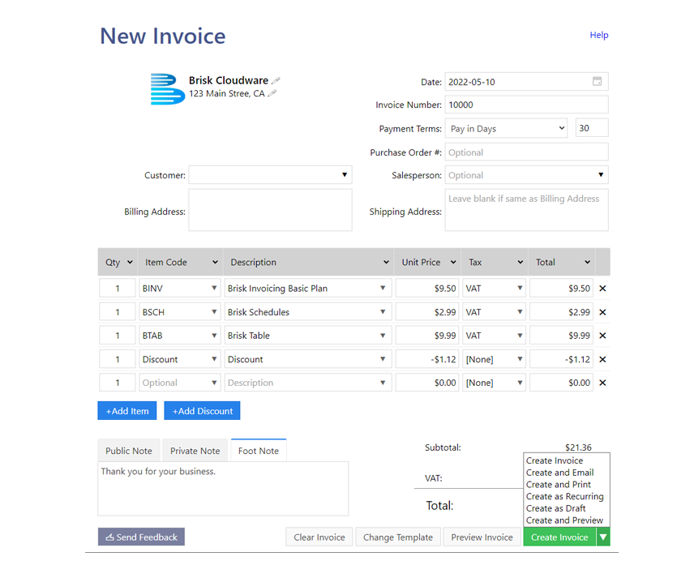The width and height of the screenshot is (694, 578).
Task: Choose Create and Email from menu
Action: click(560, 473)
